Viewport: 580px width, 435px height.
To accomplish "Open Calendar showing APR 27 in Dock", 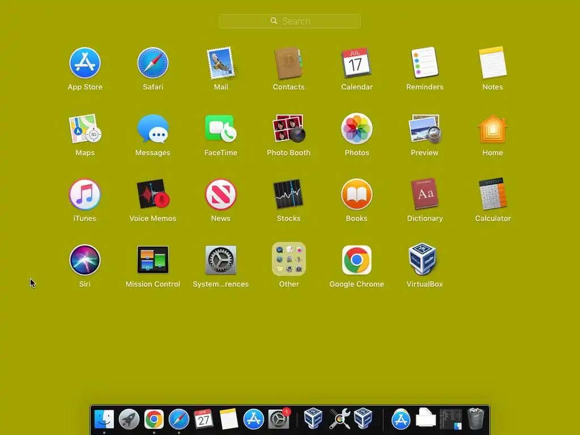I will 203,419.
